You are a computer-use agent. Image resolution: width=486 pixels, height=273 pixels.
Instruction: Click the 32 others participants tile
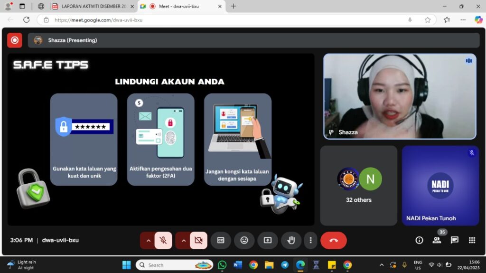coord(358,185)
